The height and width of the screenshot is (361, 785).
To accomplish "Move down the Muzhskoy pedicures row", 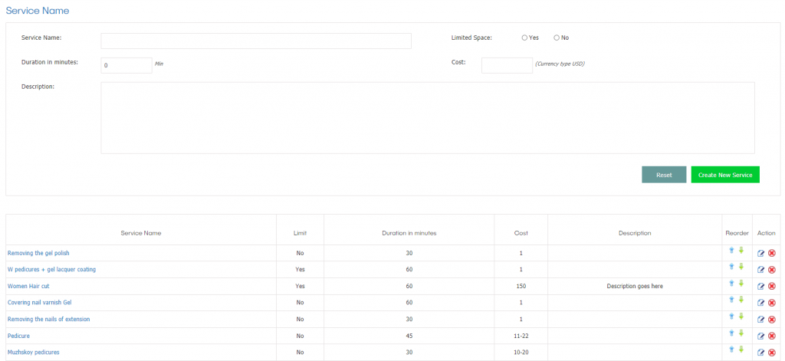I will 741,350.
